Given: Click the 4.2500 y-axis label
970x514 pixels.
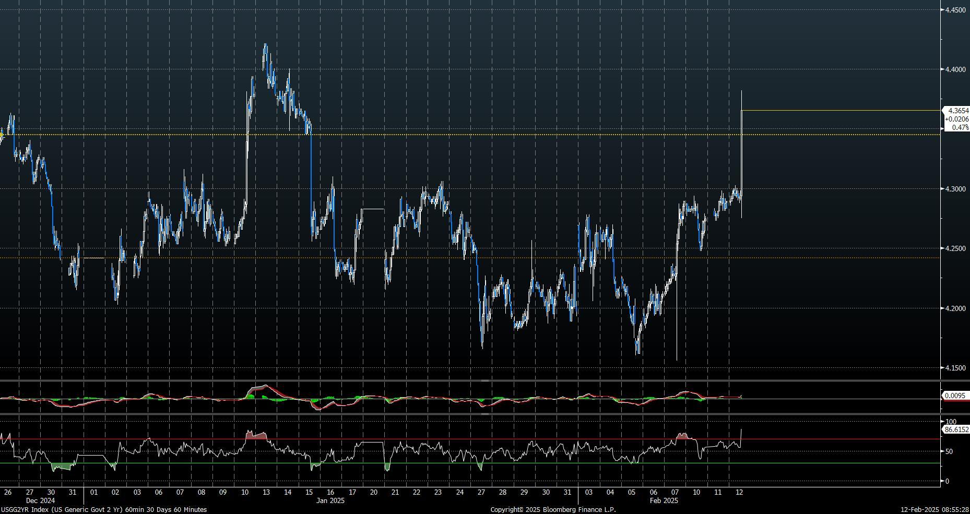Looking at the screenshot, I should coord(956,248).
